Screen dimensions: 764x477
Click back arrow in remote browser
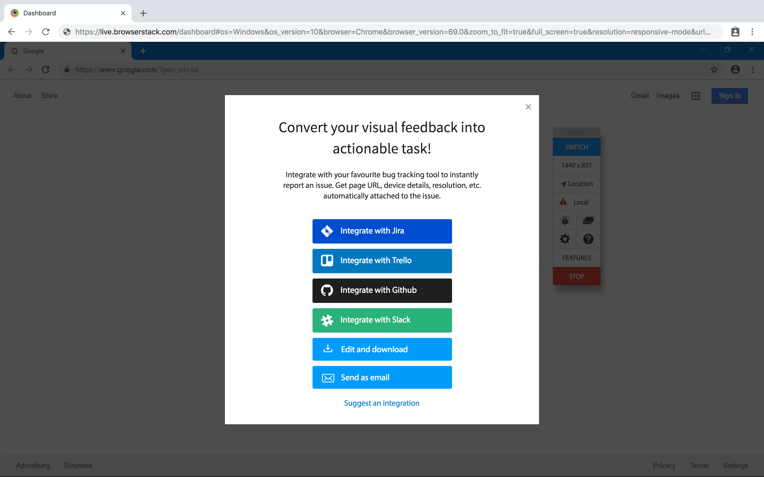coord(12,69)
